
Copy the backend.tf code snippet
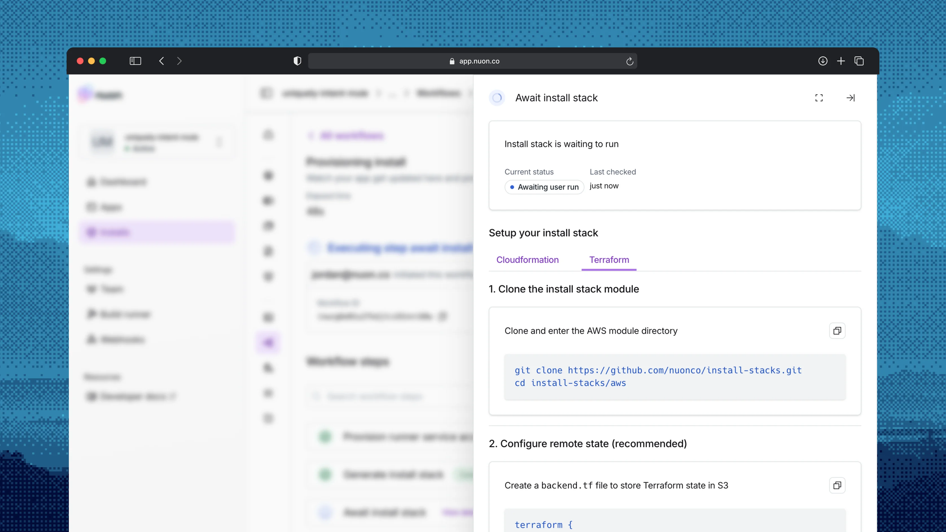[837, 485]
